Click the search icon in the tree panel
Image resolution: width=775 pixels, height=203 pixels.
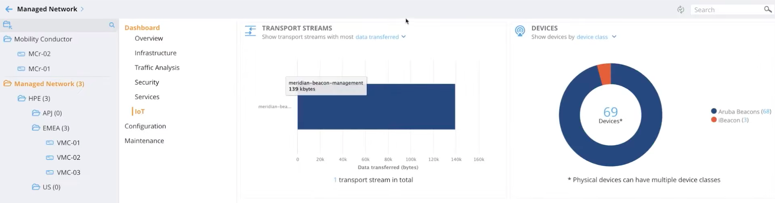coord(112,25)
